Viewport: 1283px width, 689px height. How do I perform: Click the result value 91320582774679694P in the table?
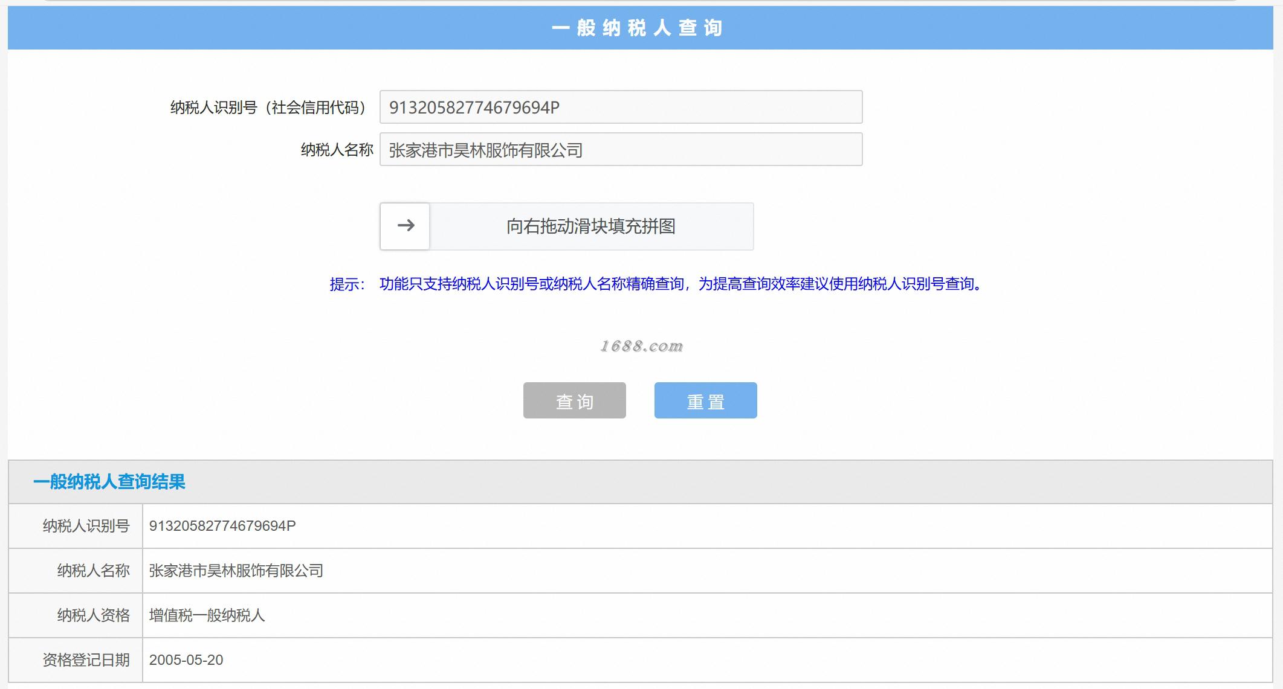(222, 526)
